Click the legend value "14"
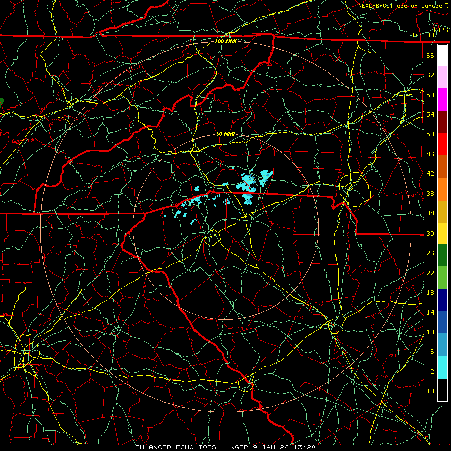 pos(430,312)
